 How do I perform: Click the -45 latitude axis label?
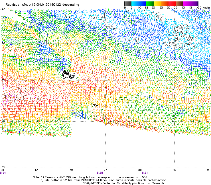(x=3, y=43)
